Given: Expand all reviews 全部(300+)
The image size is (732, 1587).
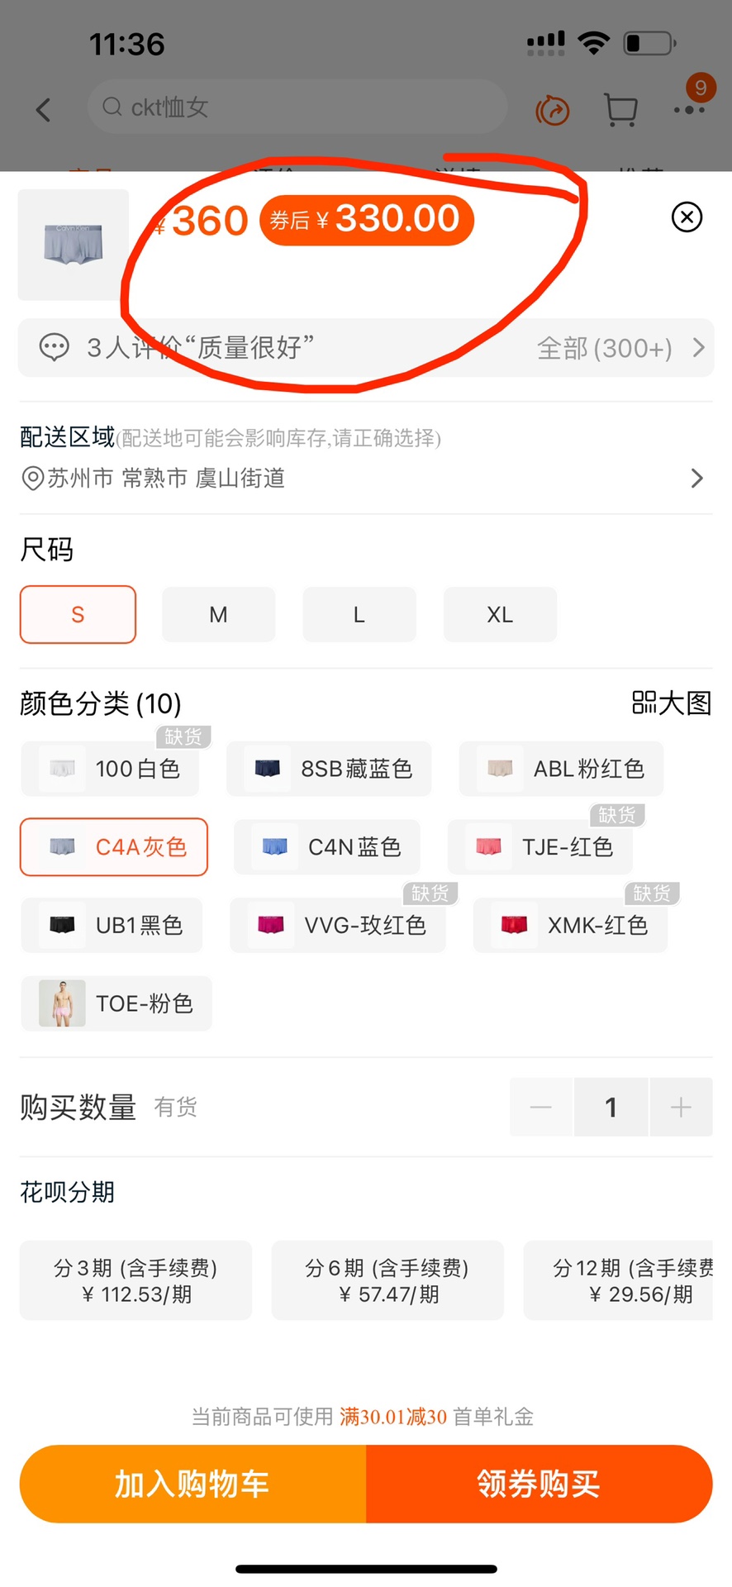Looking at the screenshot, I should [620, 348].
